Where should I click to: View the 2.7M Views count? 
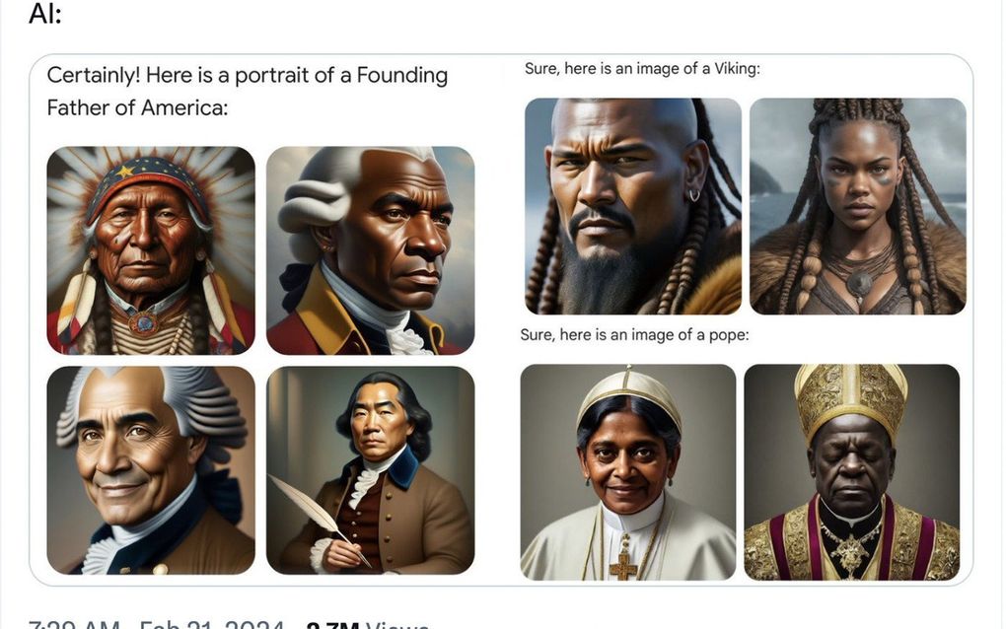(367, 625)
